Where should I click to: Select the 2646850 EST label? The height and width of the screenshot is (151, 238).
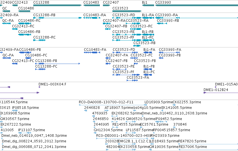tap(101, 119)
